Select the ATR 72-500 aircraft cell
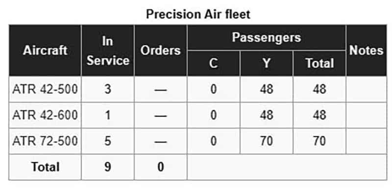This screenshot has height=188, width=392. pyautogui.click(x=45, y=141)
